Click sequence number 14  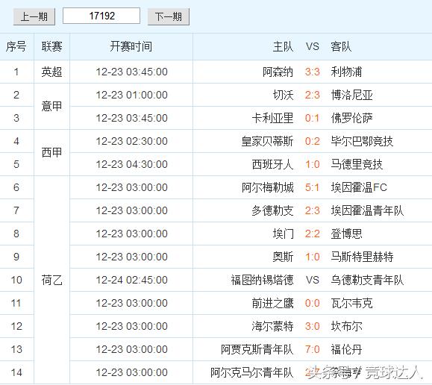coord(16,373)
